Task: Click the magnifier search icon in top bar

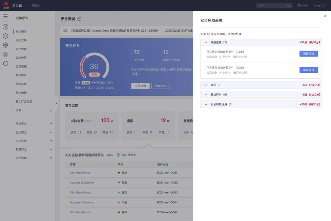Action: tap(288, 5)
